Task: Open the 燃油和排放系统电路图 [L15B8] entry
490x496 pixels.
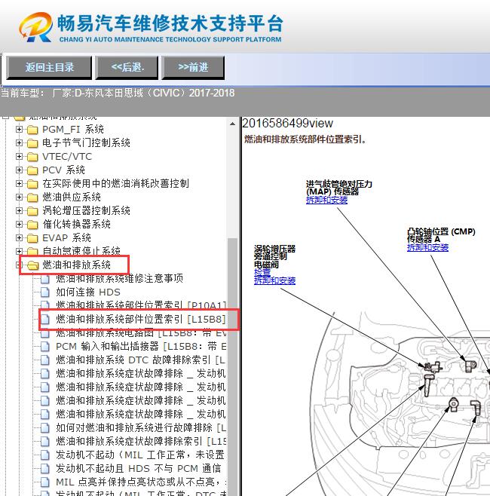Action: click(x=141, y=333)
